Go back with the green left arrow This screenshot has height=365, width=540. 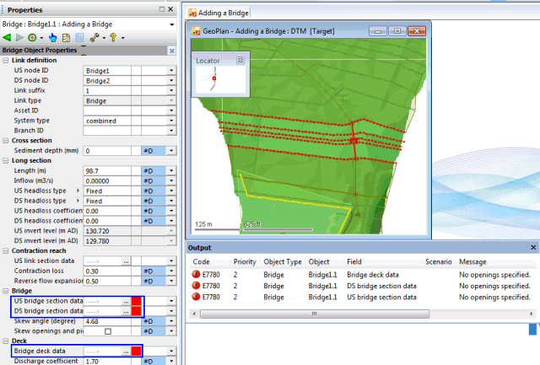(x=7, y=37)
